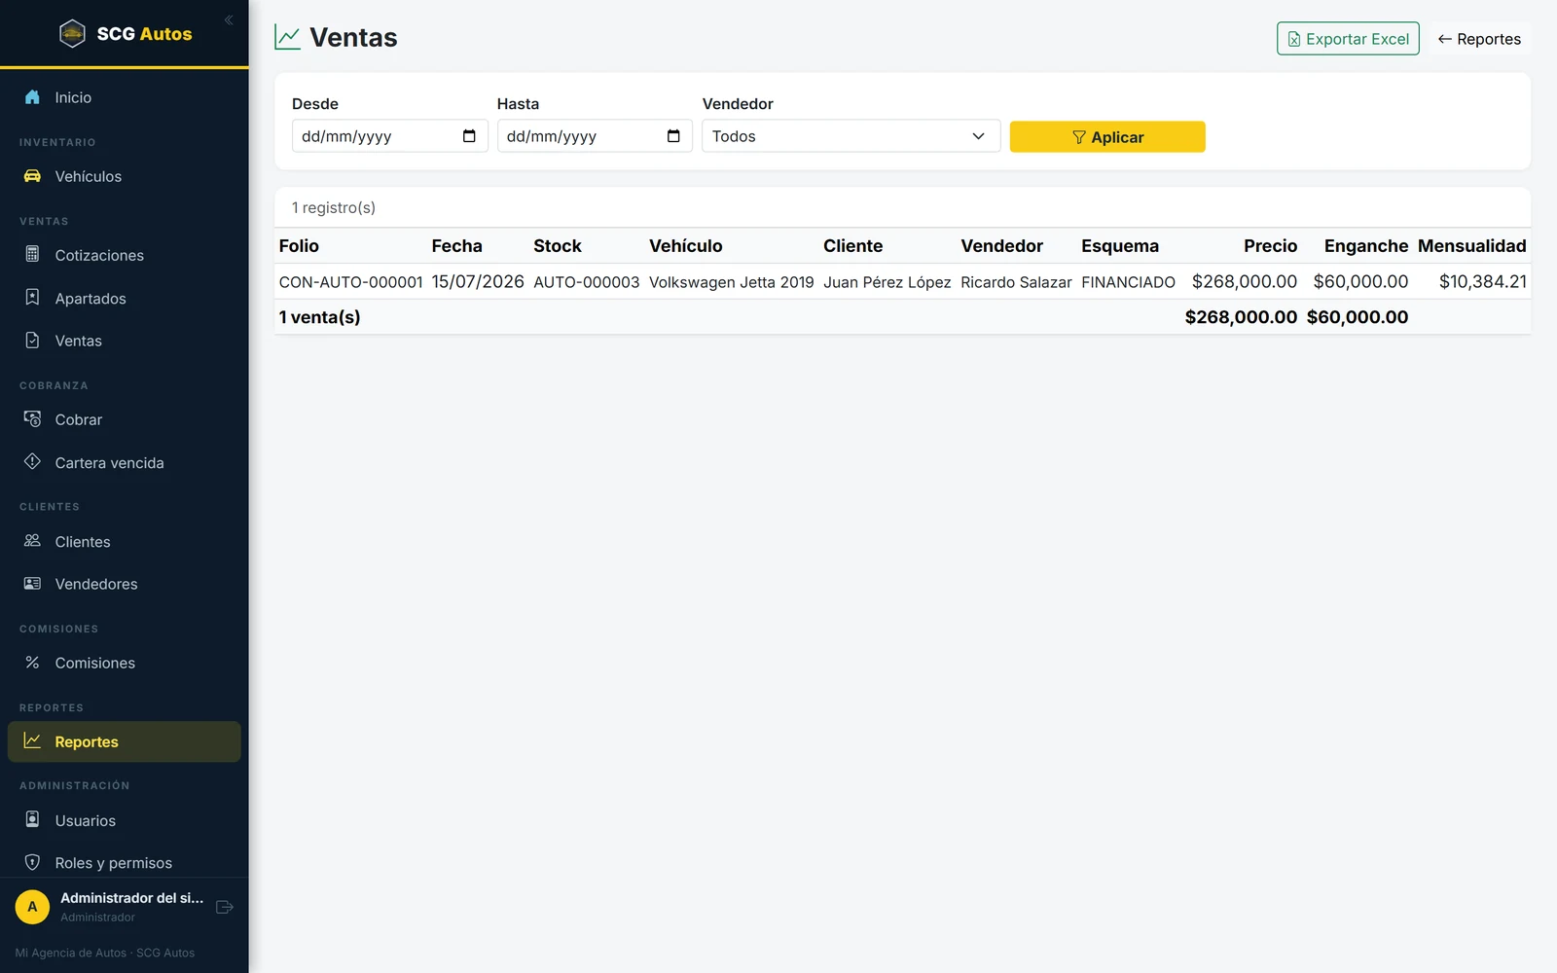This screenshot has width=1557, height=973.
Task: Click vendor Ricardo Salazar cell
Action: (x=1016, y=282)
